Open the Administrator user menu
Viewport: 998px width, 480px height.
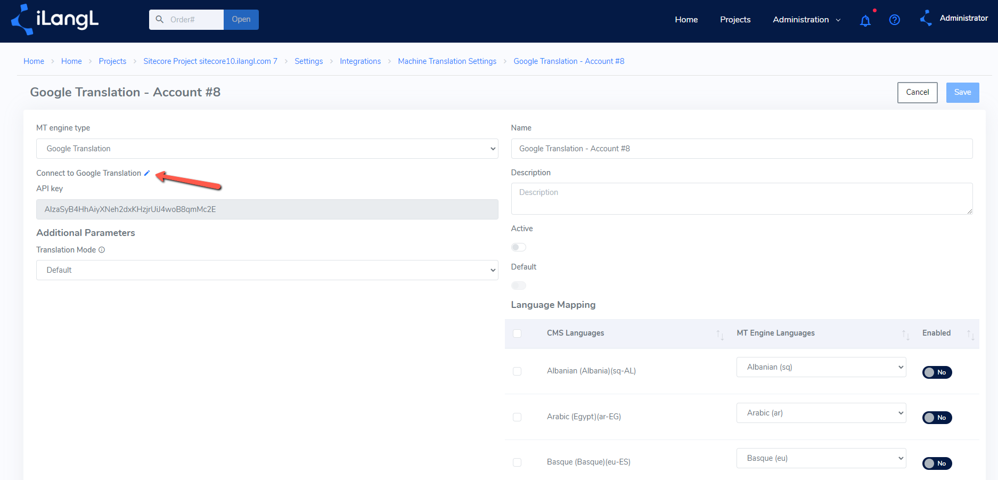tap(963, 18)
